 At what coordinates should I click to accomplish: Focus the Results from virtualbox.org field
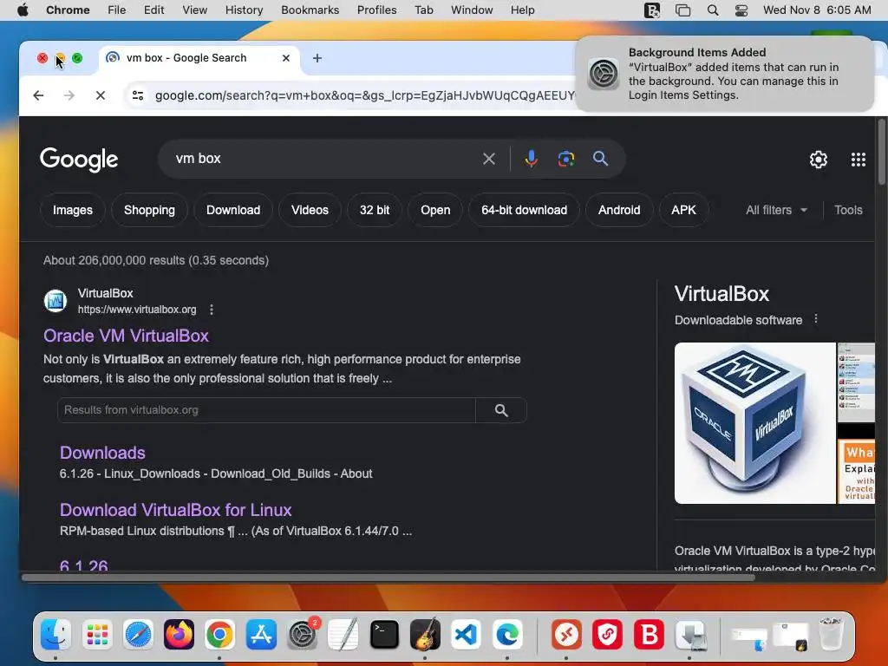tap(266, 410)
